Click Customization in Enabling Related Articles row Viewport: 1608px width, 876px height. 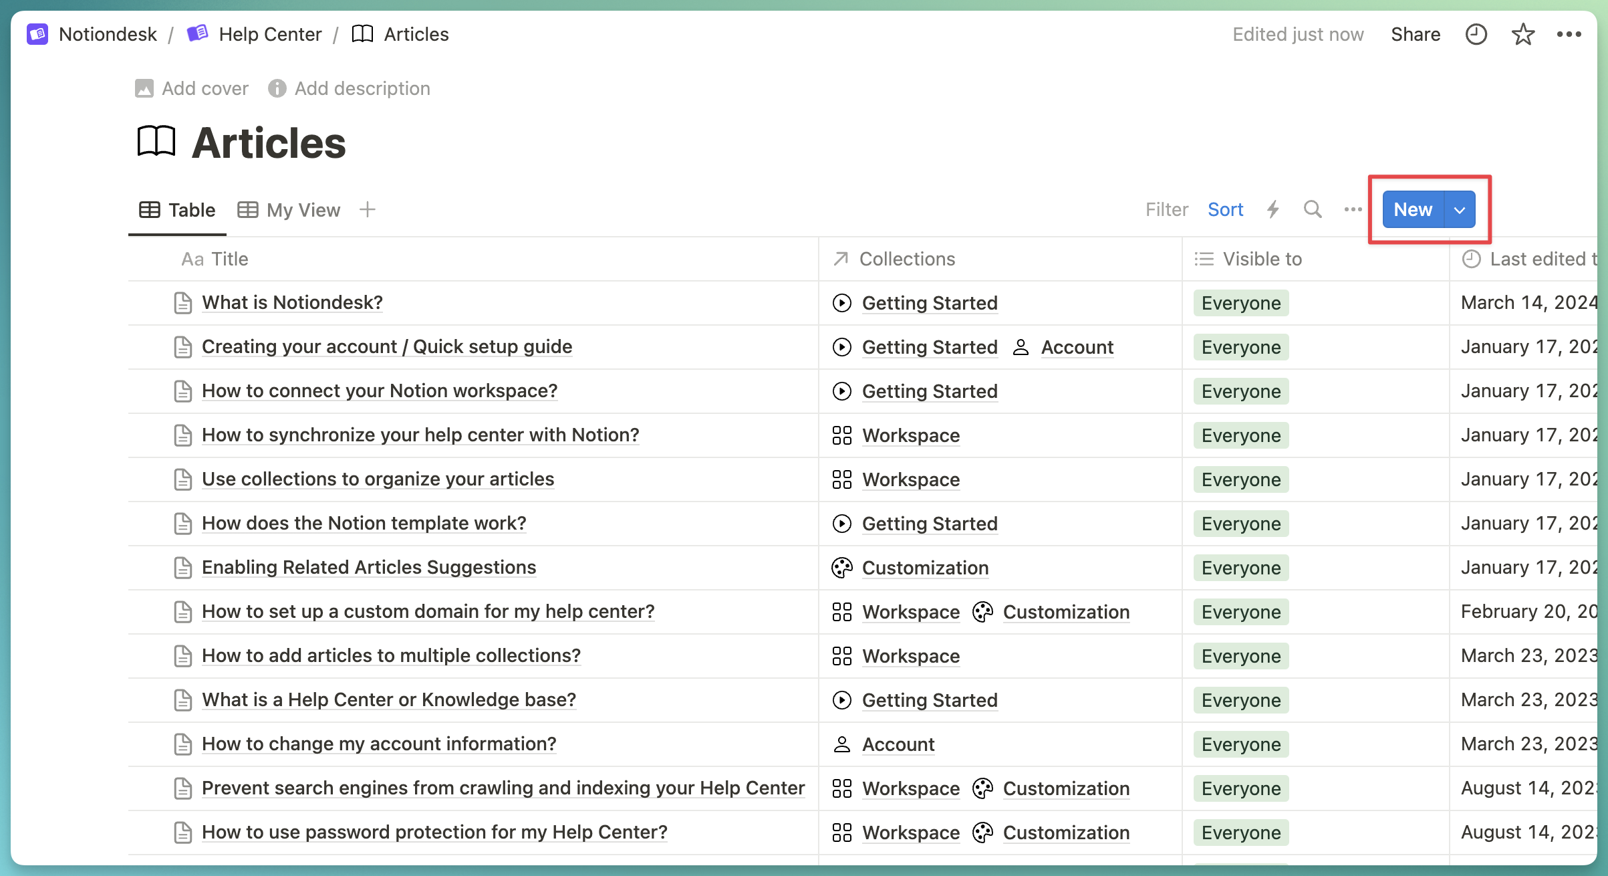925,568
